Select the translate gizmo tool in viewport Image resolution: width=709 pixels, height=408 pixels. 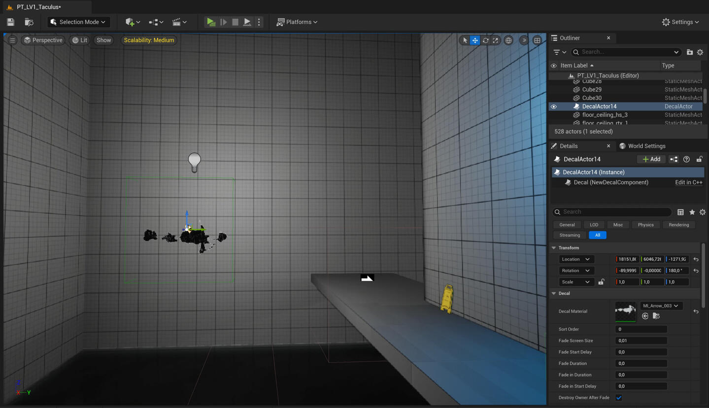pos(475,40)
